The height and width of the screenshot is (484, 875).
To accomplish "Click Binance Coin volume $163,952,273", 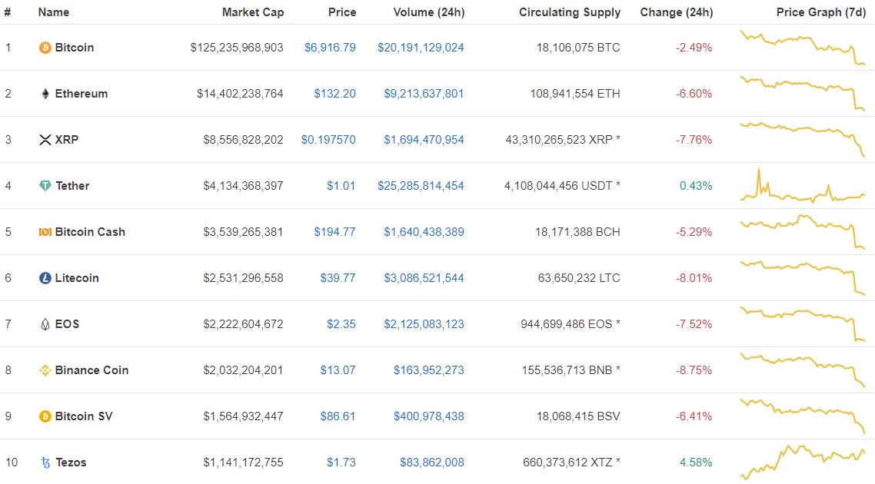I will click(x=428, y=370).
